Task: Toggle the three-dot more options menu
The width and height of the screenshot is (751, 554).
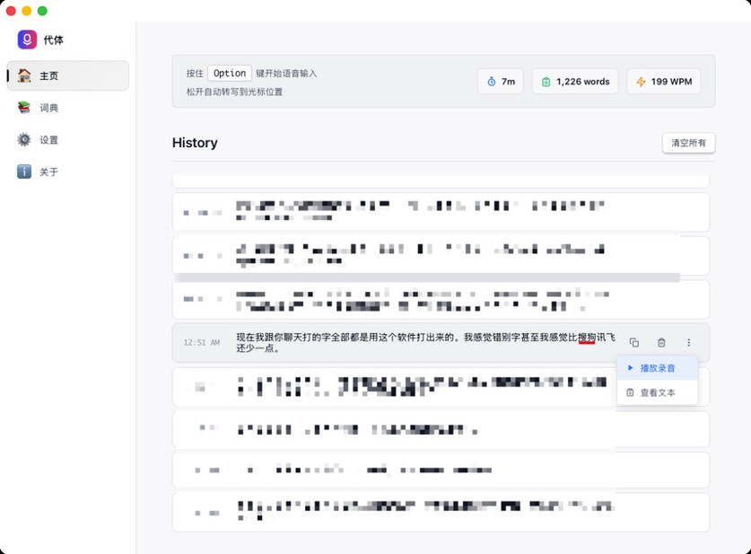Action: tap(688, 343)
